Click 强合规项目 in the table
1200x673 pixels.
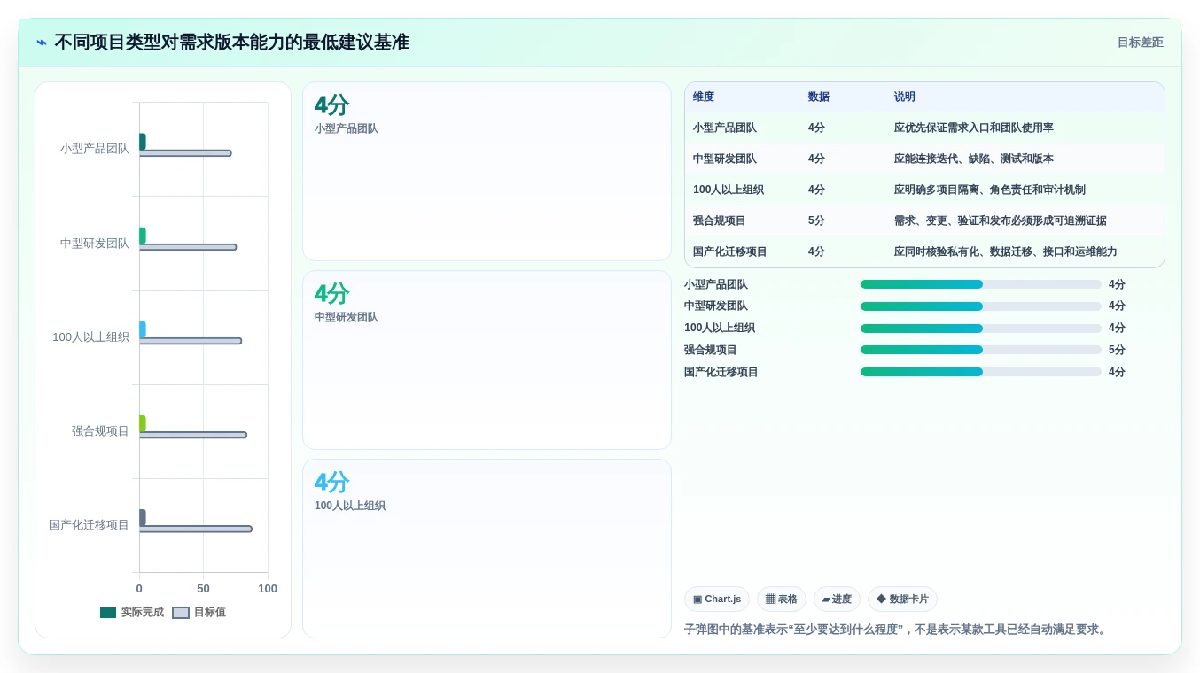tap(720, 220)
